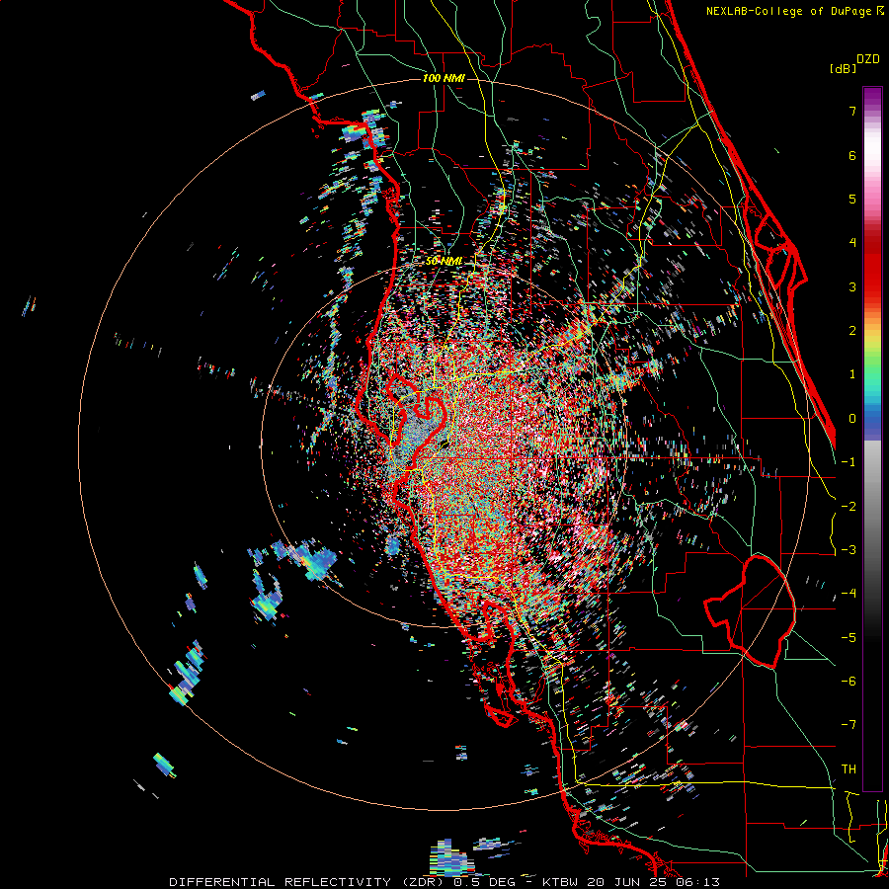Click the -5 value on the scale
The width and height of the screenshot is (889, 889).
(849, 637)
